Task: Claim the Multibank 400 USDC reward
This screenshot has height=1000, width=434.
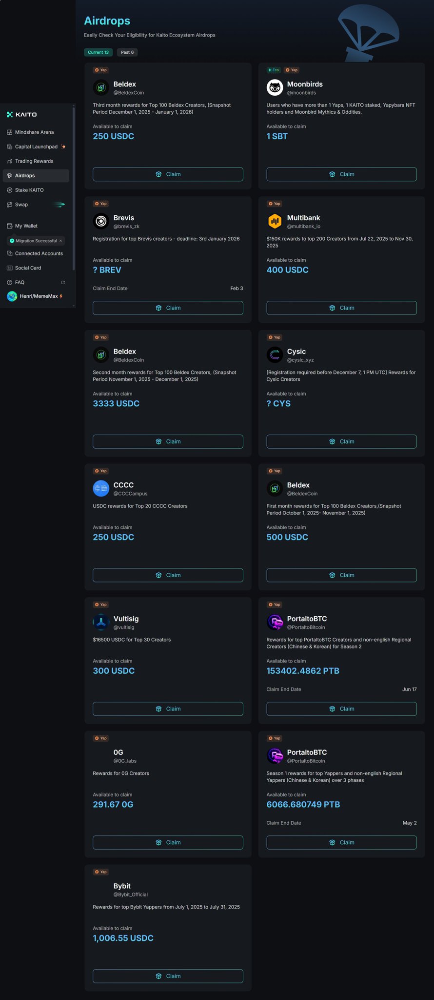Action: 341,308
